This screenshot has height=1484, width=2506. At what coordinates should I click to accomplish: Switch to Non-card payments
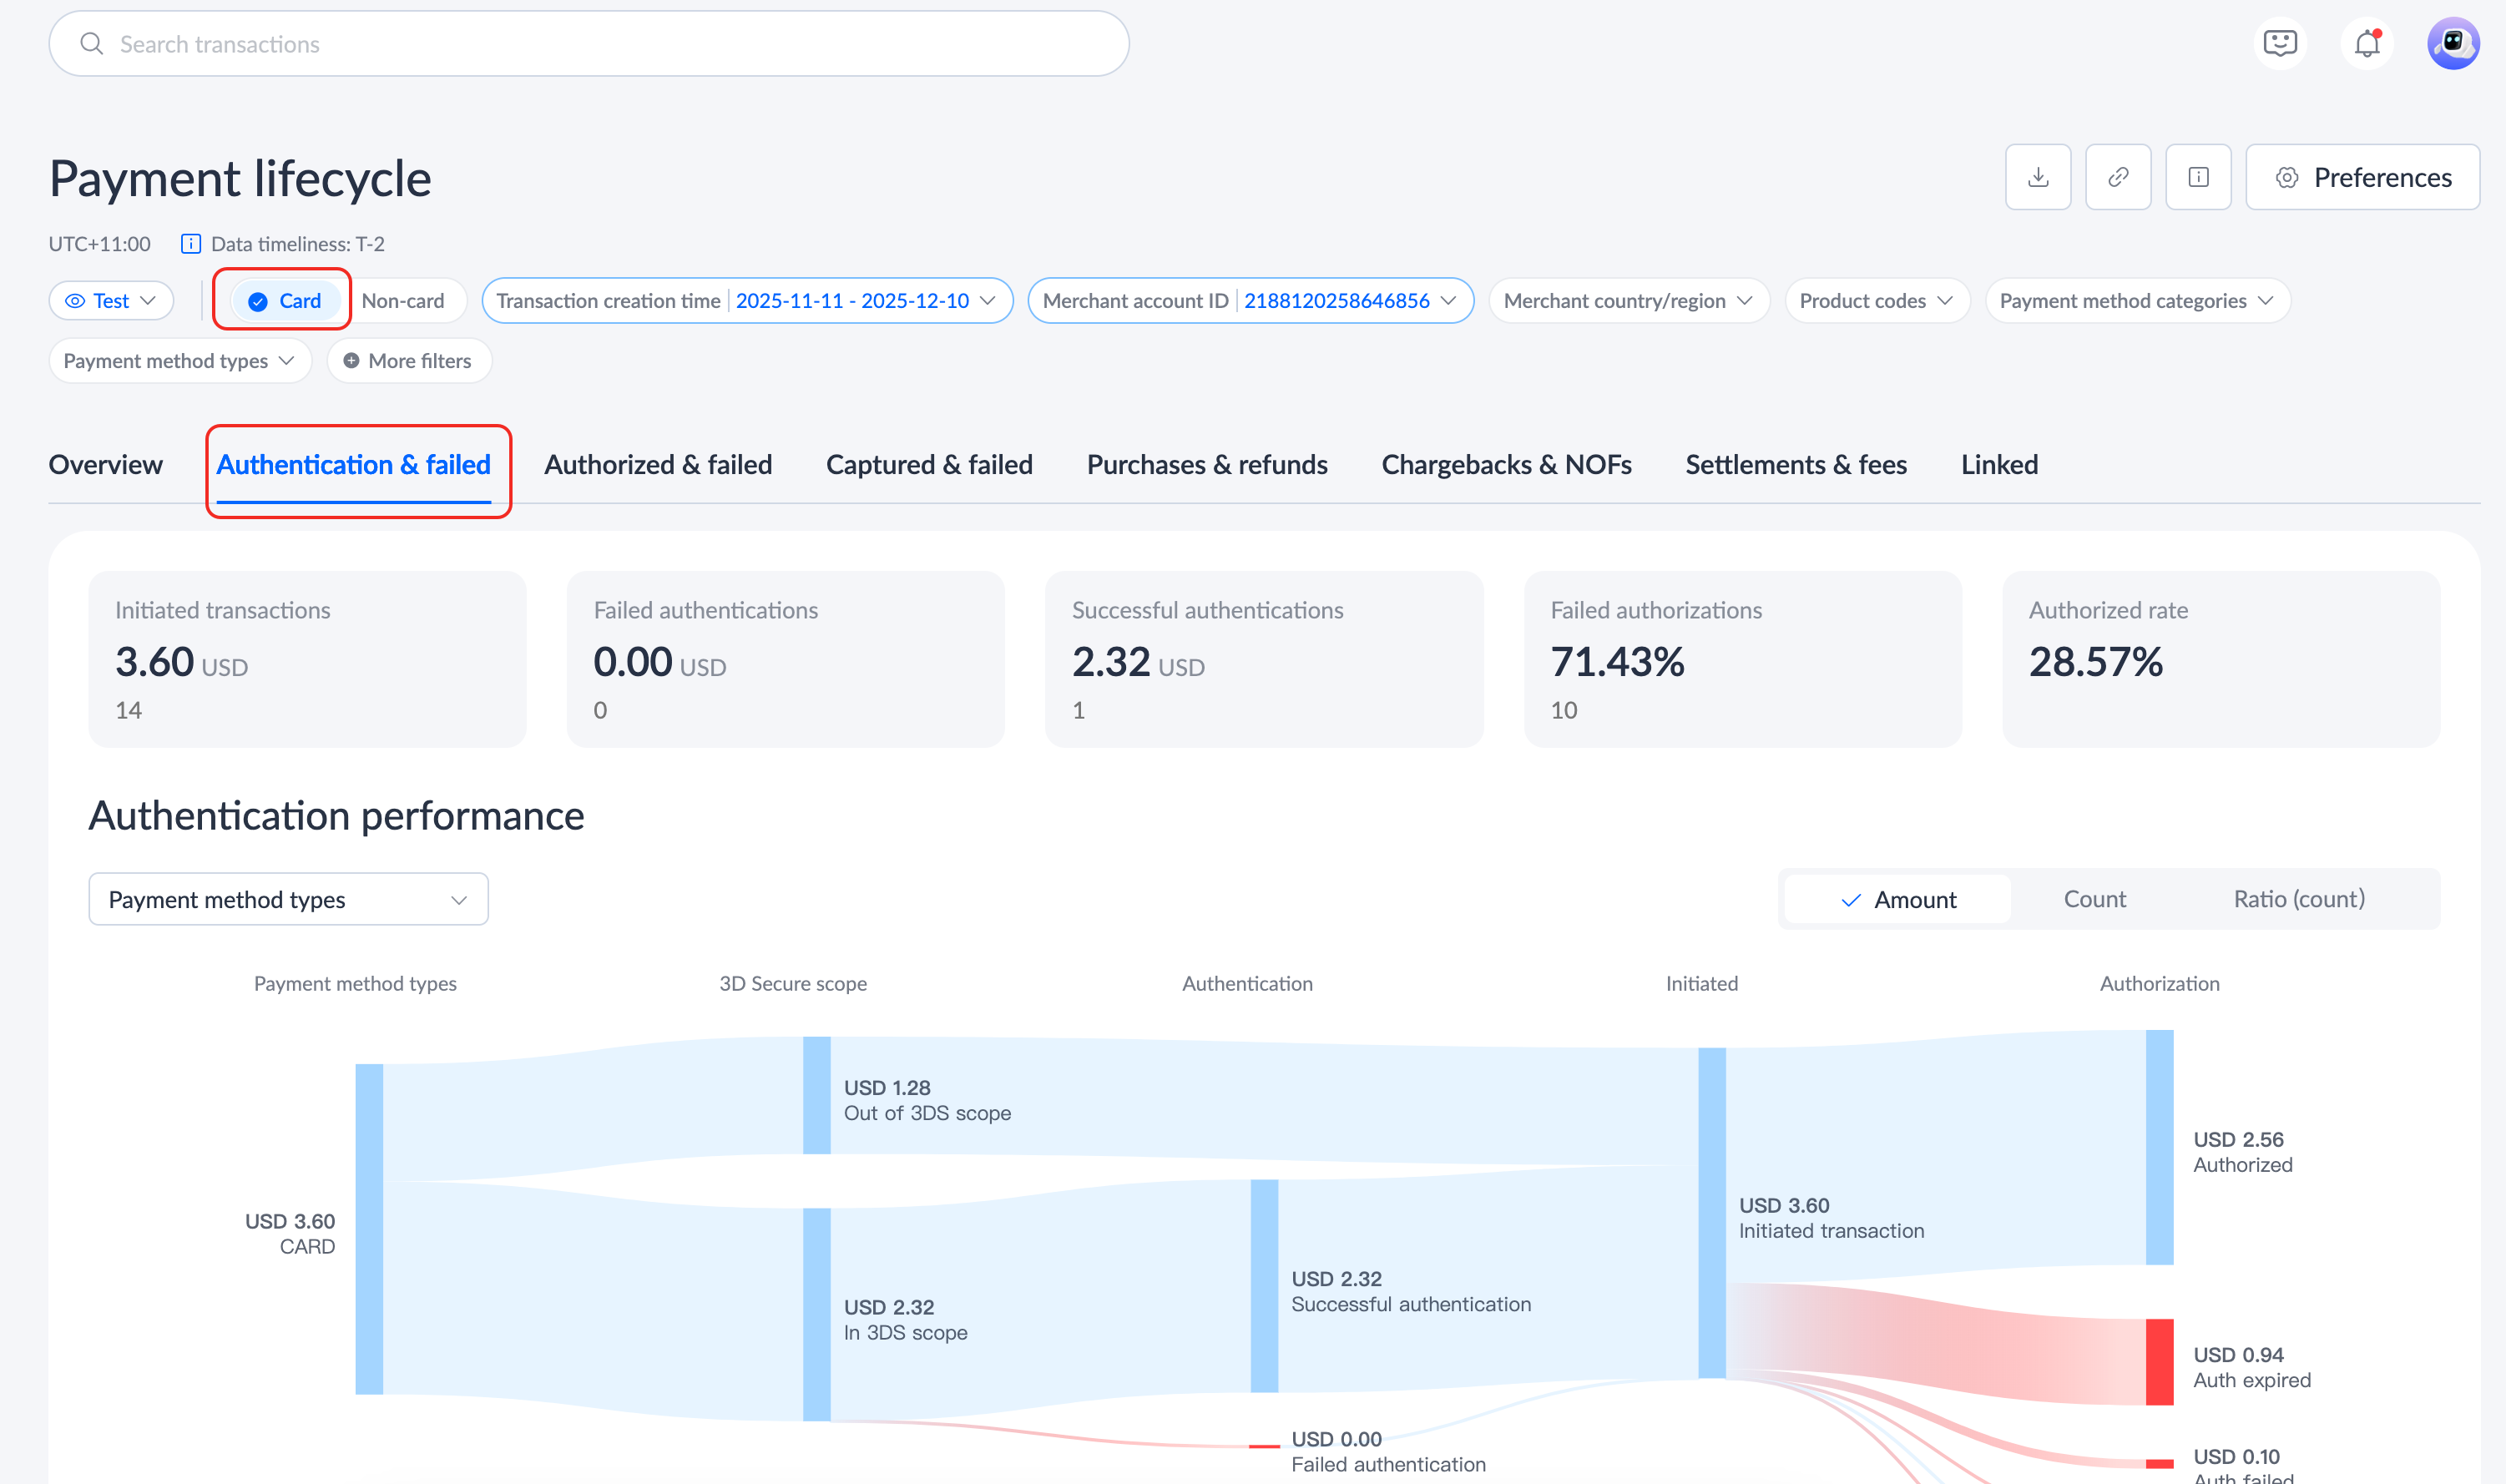pos(402,301)
